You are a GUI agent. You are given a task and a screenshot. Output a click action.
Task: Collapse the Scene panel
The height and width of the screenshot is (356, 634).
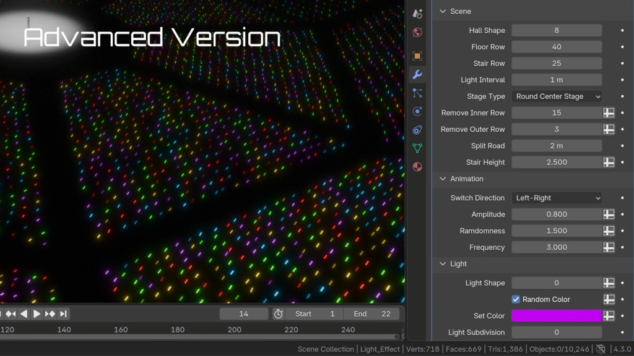point(443,11)
